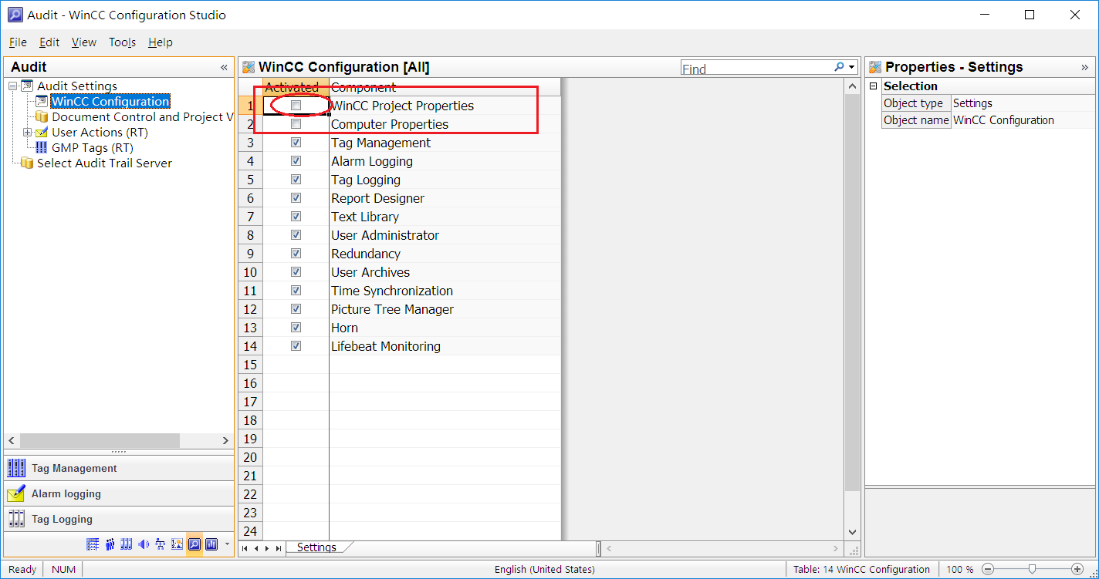Expand the User Actions (RT) node

click(x=27, y=132)
